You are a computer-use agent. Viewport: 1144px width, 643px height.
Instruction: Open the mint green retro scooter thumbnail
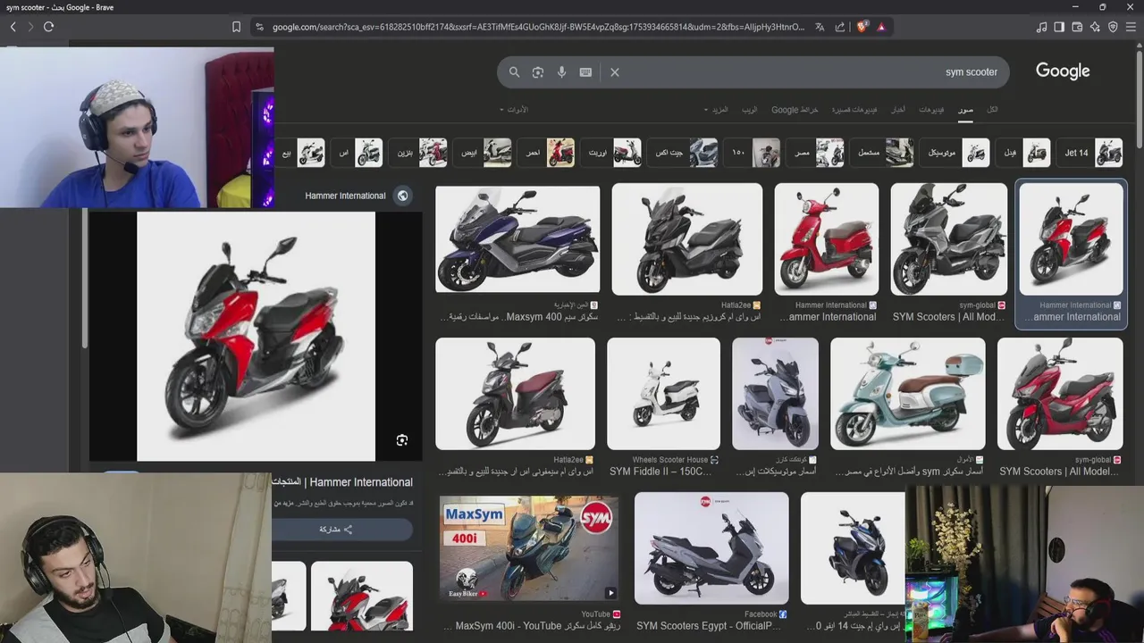tap(907, 393)
